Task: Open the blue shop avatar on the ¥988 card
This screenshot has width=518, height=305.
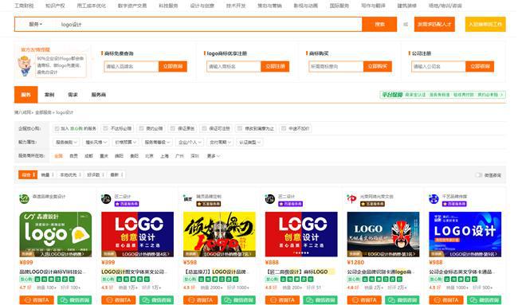Action: click(434, 199)
